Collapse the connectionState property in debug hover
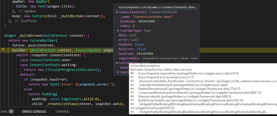 coord(117,12)
